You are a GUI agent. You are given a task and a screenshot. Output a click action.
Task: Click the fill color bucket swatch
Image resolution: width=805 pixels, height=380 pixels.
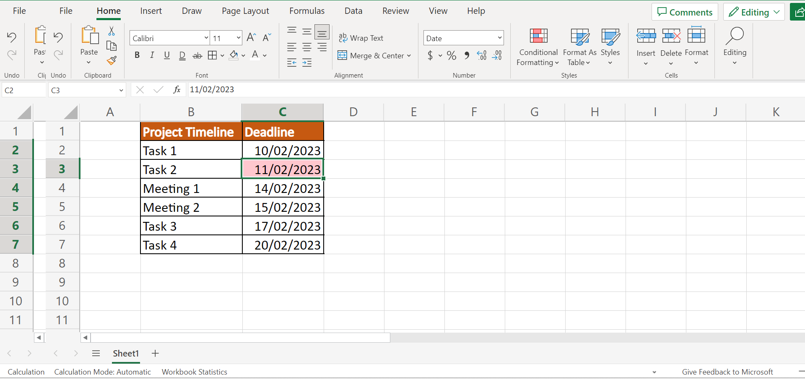[x=234, y=55]
